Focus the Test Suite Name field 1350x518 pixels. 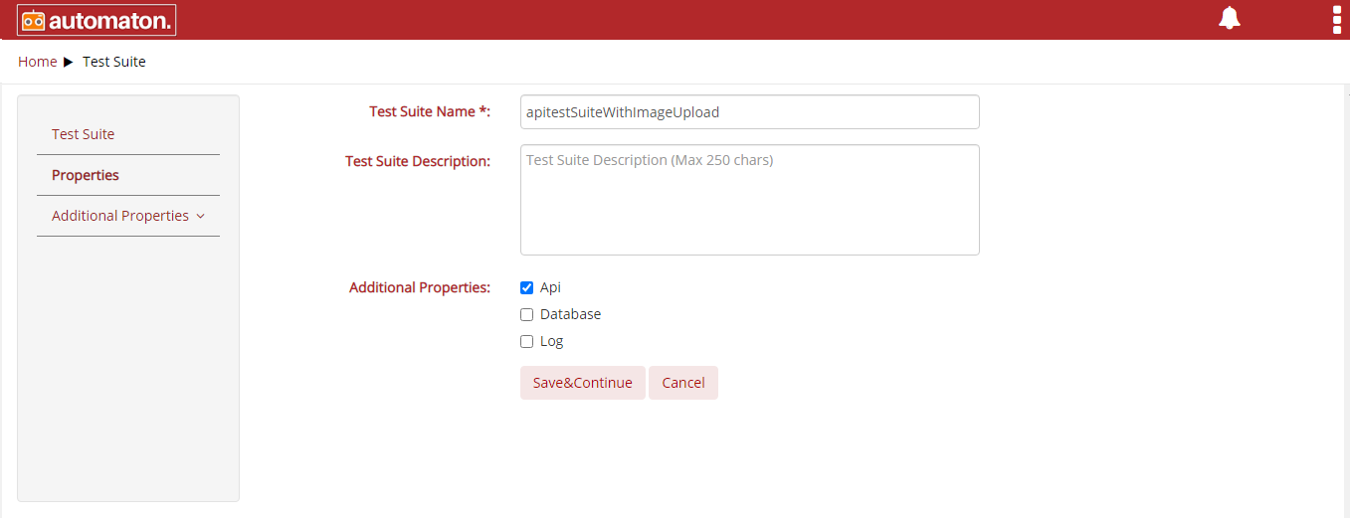pyautogui.click(x=750, y=112)
